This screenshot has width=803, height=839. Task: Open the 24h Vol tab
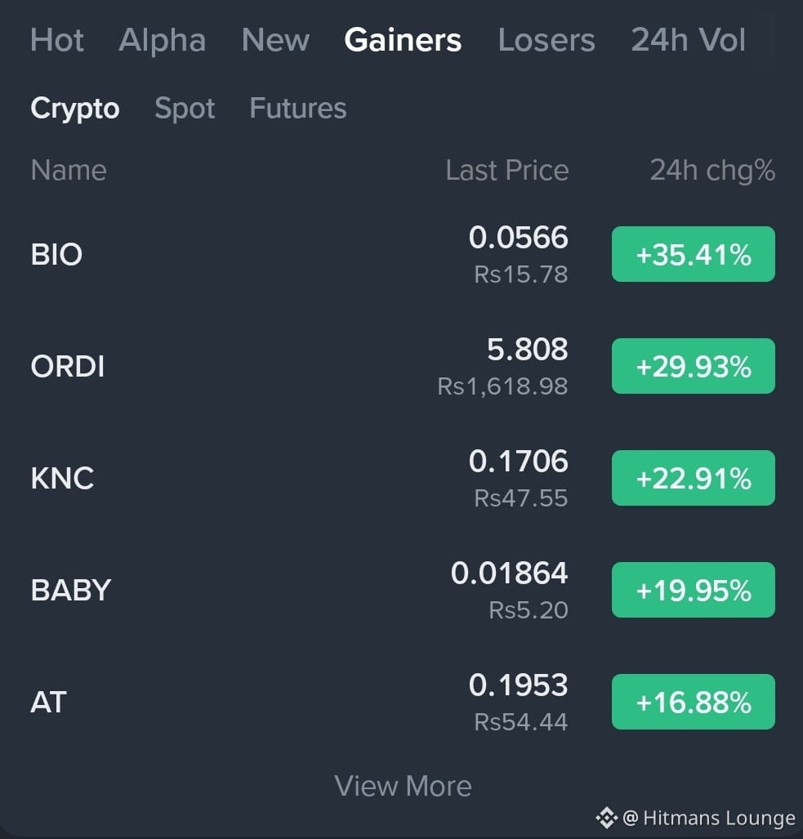(x=688, y=40)
